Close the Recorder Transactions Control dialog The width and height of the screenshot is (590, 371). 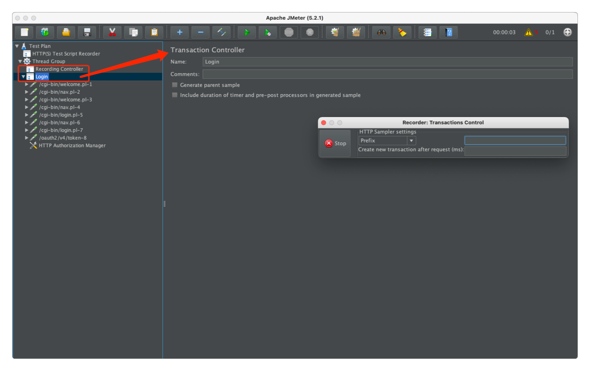click(x=324, y=123)
